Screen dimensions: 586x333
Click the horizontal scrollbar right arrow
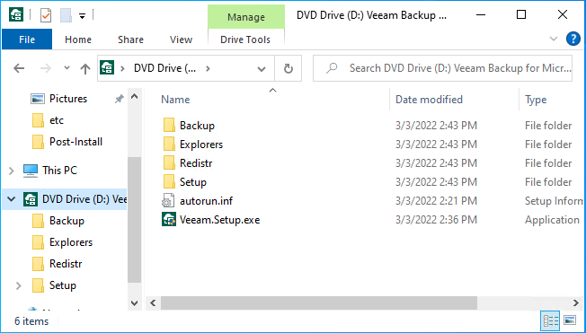(576, 302)
